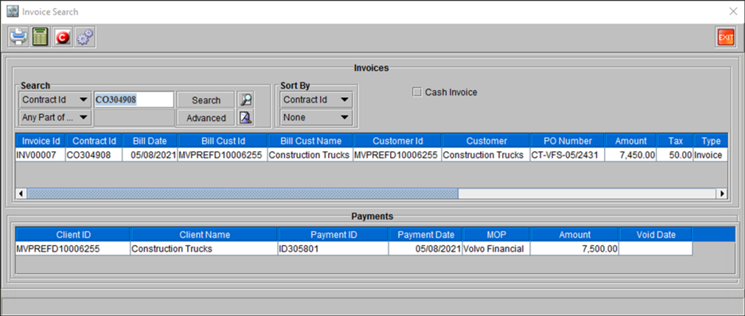745x316 pixels.
Task: Click the Advanced button
Action: tap(205, 118)
